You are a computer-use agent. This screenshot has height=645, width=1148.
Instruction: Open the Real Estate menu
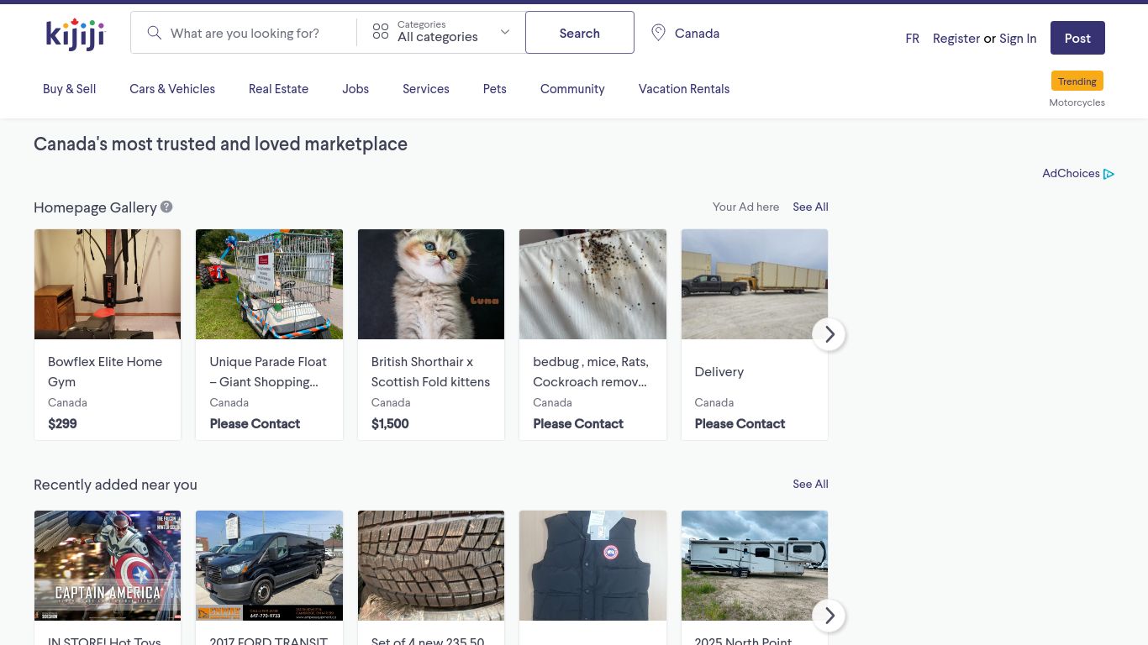[x=278, y=89]
